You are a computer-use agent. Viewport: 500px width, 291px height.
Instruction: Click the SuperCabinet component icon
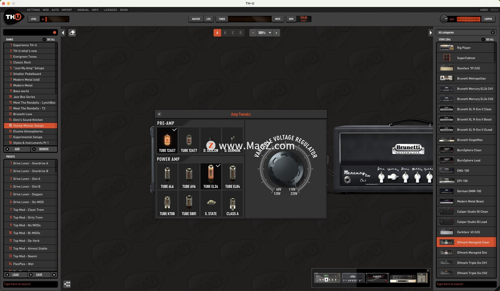446,58
